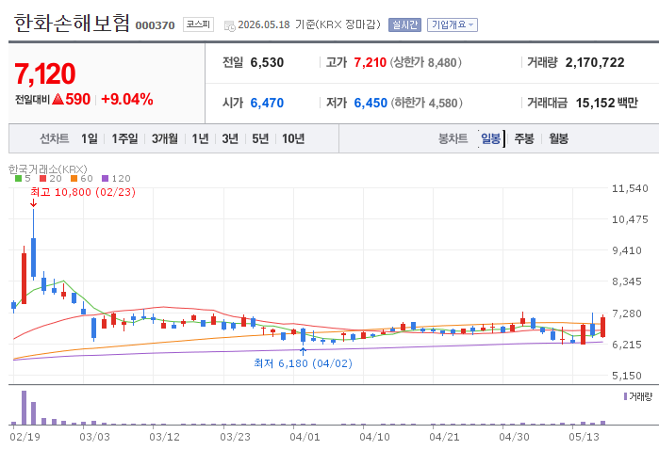Click the purple 거래량 volume legend marker
The image size is (659, 450).
tap(625, 396)
